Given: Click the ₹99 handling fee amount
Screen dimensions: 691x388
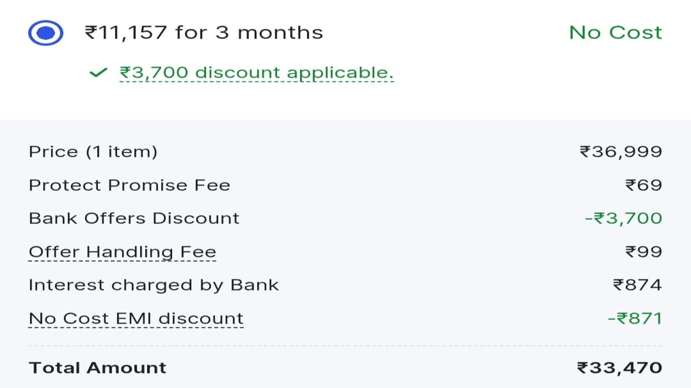Looking at the screenshot, I should pyautogui.click(x=644, y=252).
